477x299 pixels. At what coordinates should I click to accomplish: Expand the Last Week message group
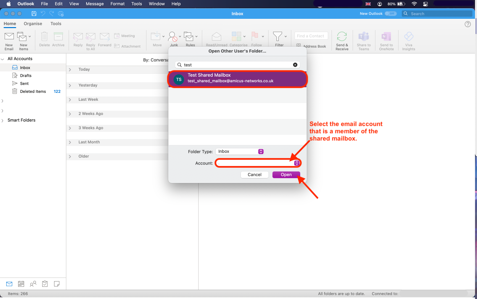pyautogui.click(x=70, y=99)
